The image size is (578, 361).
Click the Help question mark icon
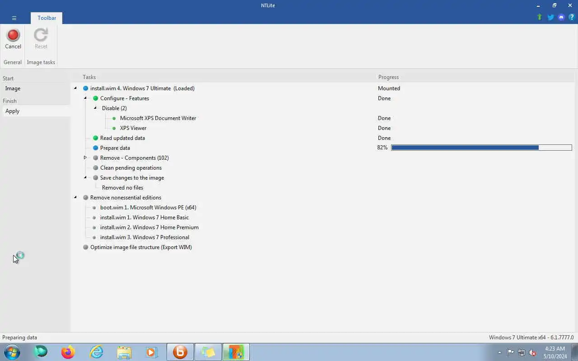(x=572, y=17)
